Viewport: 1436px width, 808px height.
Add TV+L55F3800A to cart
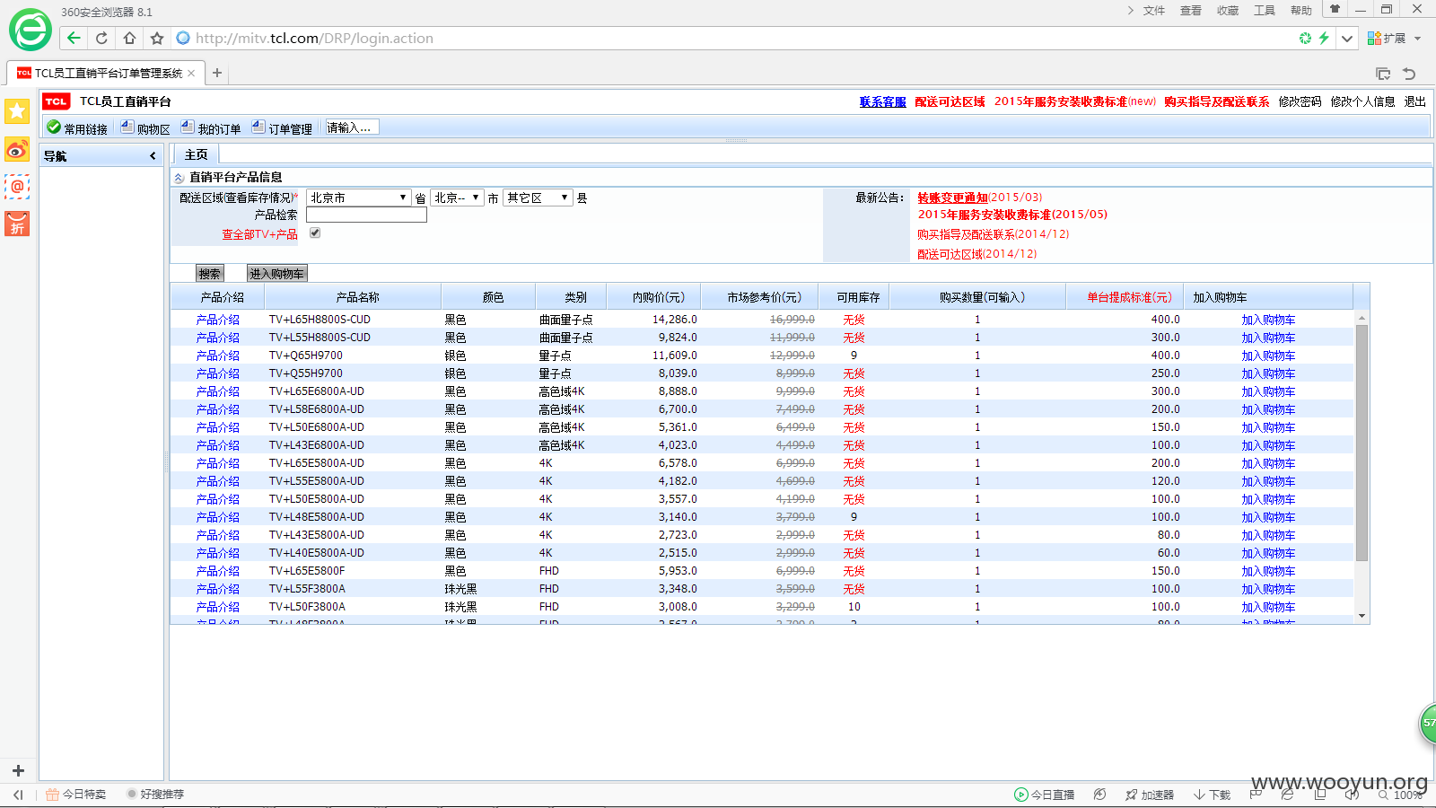click(x=1268, y=589)
